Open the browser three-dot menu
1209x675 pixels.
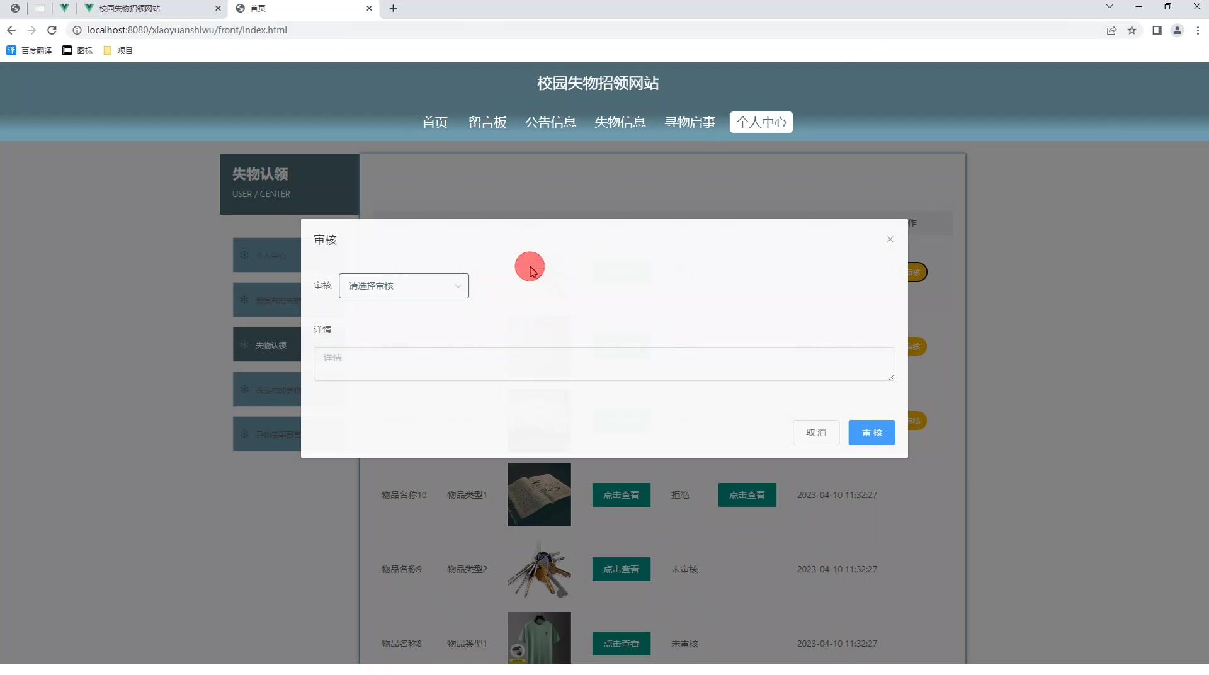1198,30
